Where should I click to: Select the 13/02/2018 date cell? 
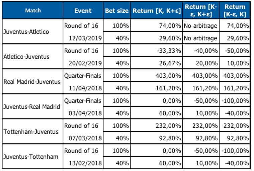(x=83, y=163)
